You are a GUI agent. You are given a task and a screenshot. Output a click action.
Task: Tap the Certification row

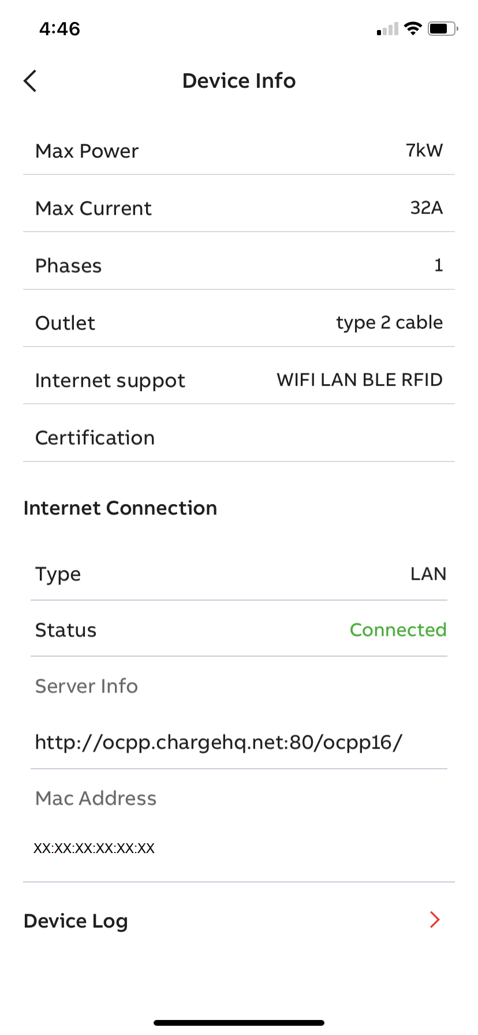point(239,438)
